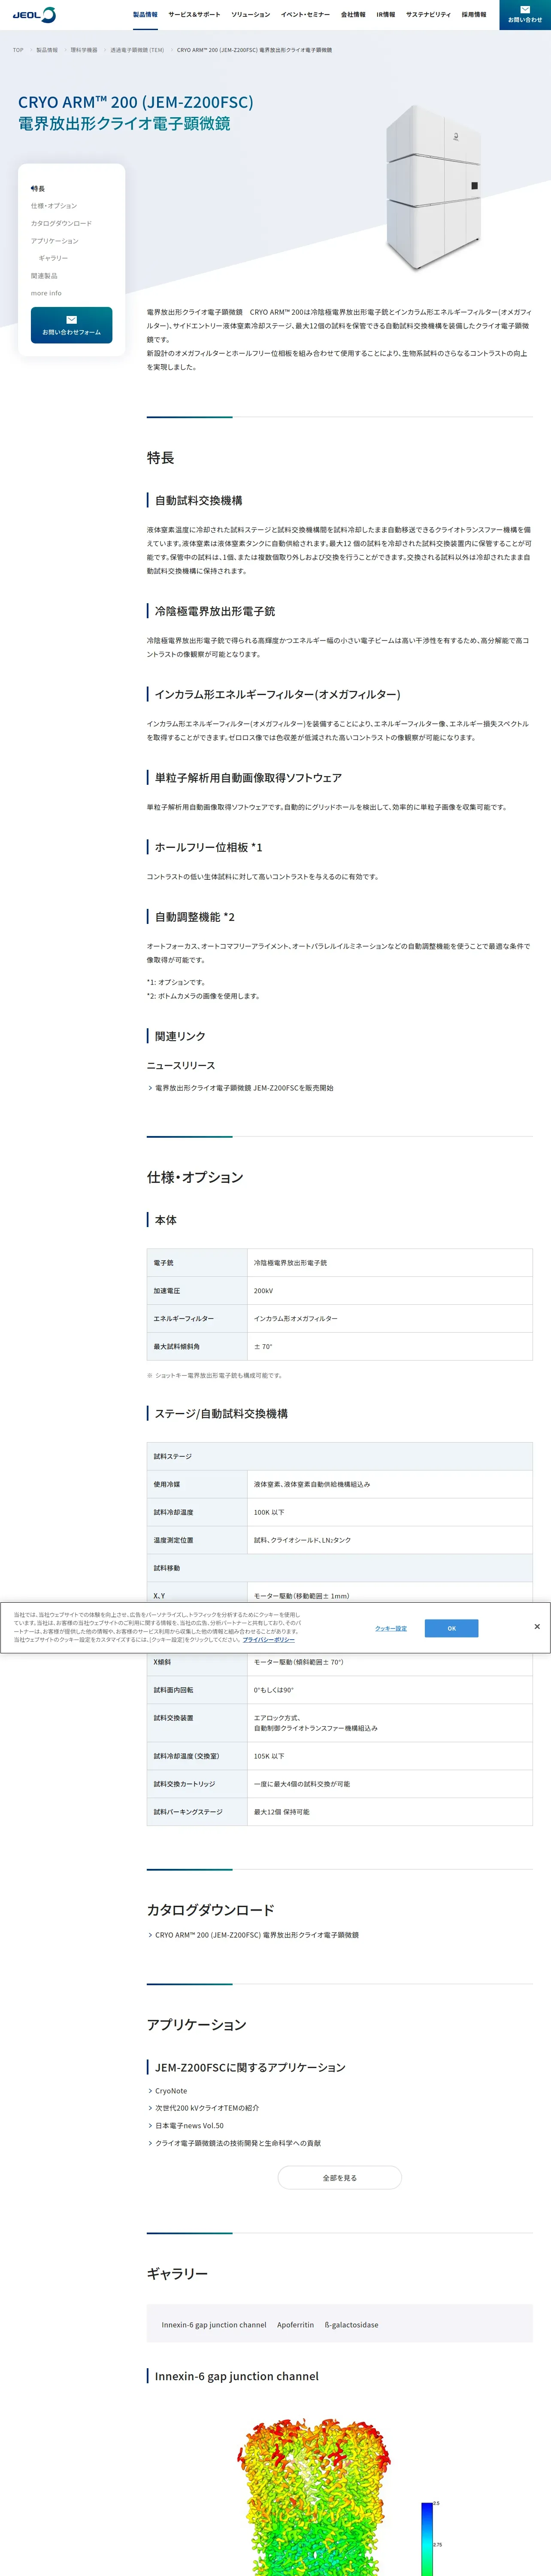Click the 最大試料傾斜角 row label

pyautogui.click(x=197, y=1347)
